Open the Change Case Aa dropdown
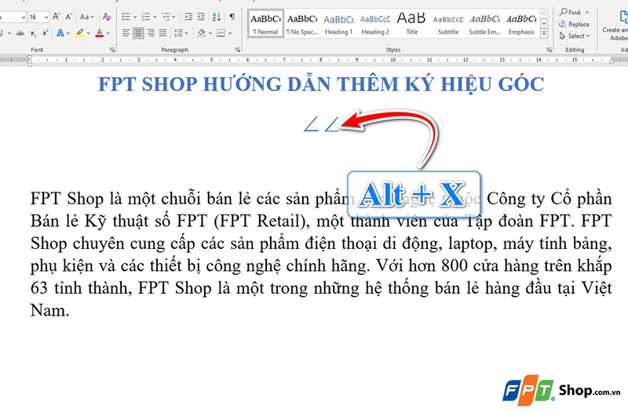This screenshot has height=414, width=628. [86, 16]
